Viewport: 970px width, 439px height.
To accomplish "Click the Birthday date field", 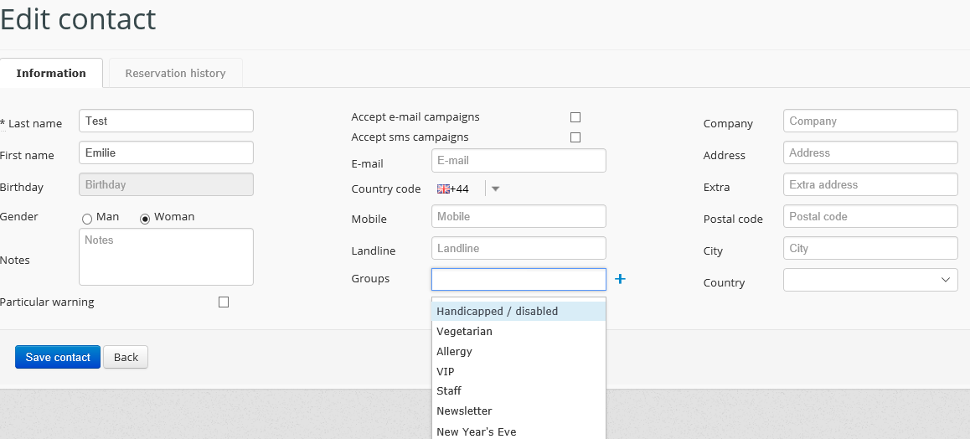I will pos(166,184).
